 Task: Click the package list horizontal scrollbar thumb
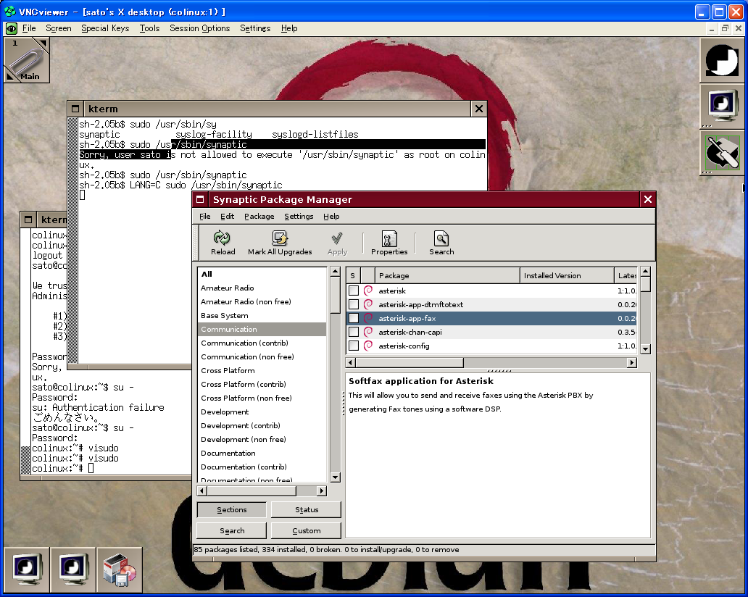click(410, 363)
